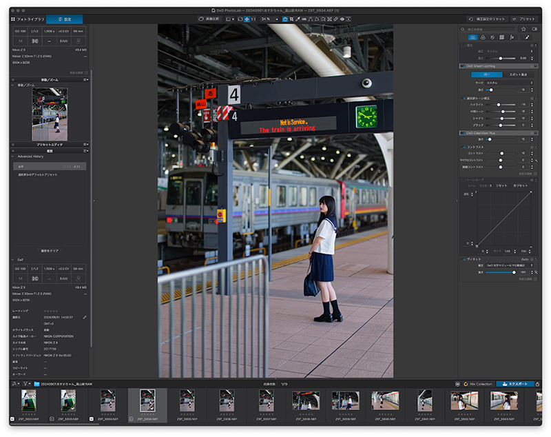Open the zoom percentage dropdown
Viewport: 551px width, 437px height.
tap(269, 19)
